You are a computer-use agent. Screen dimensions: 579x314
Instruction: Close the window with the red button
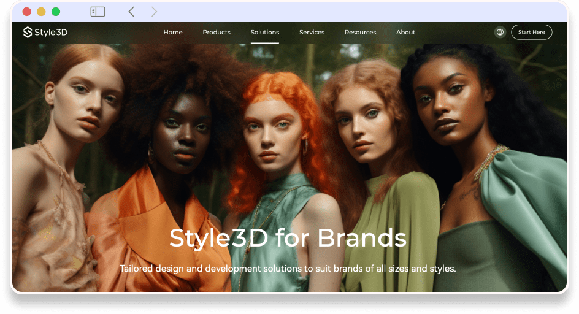point(26,12)
